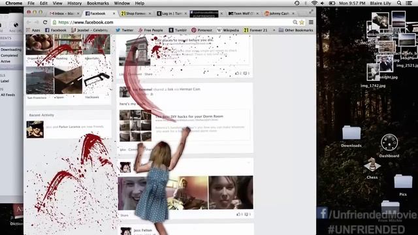Close the Facebook browser tab
Viewport: 418px width, 235px height.
pyautogui.click(x=114, y=13)
